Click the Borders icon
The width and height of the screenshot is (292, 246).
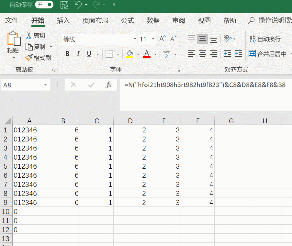[x=109, y=54]
